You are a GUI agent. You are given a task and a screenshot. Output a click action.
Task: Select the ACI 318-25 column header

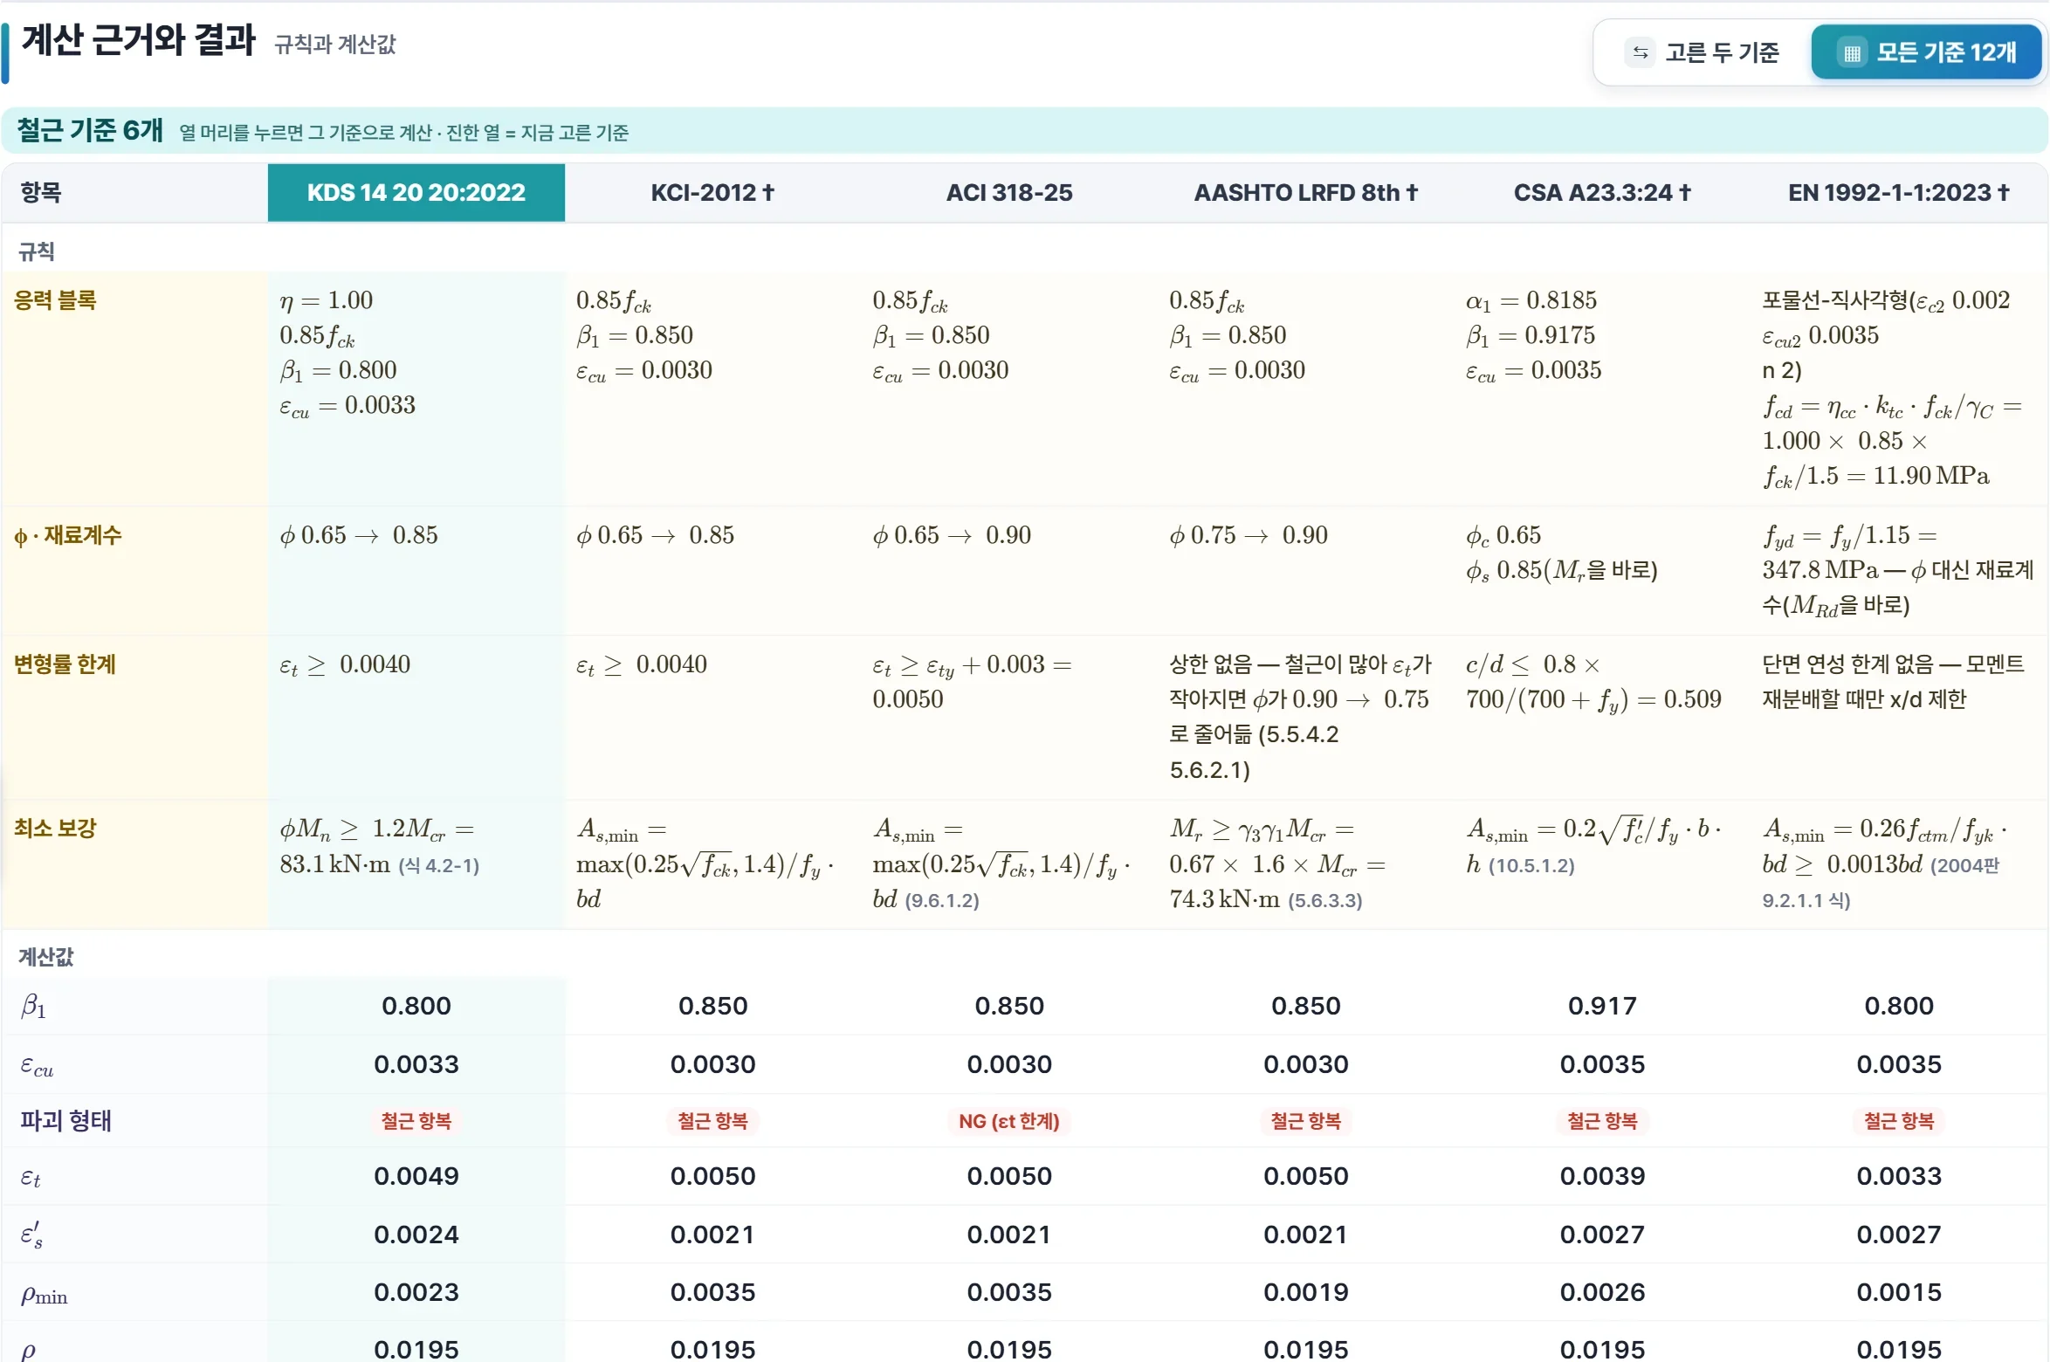(x=1009, y=192)
